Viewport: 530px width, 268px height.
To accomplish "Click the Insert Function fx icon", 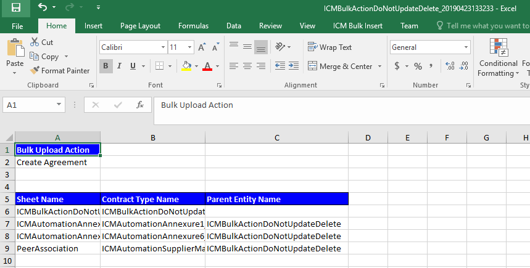I will click(140, 105).
